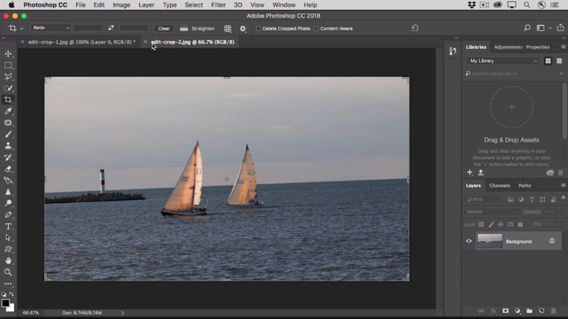568x319 pixels.
Task: Click the Clear button
Action: click(164, 28)
